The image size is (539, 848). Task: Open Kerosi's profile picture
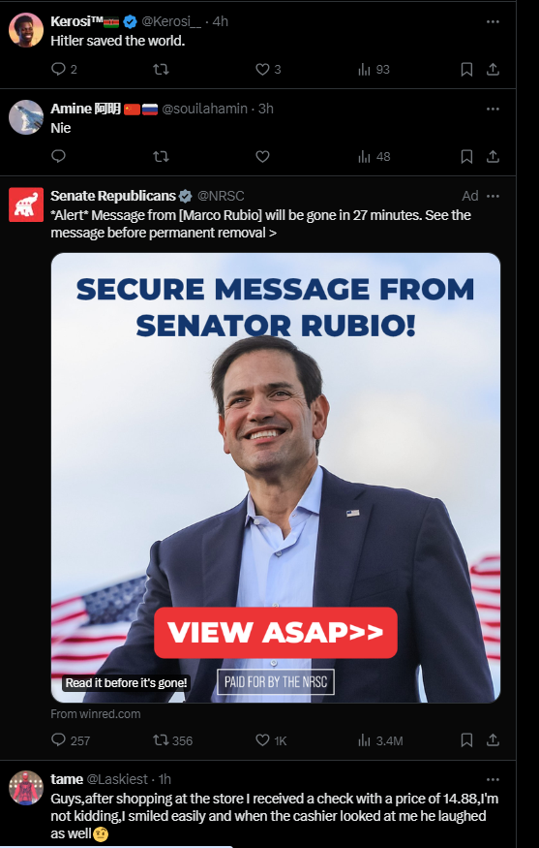26,30
